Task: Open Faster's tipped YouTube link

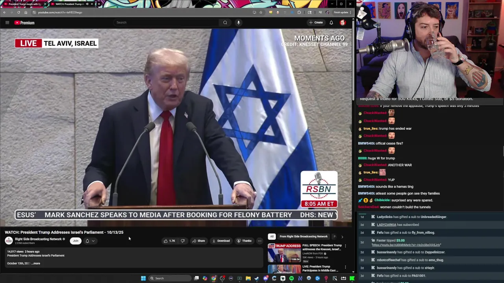Action: click(406, 245)
